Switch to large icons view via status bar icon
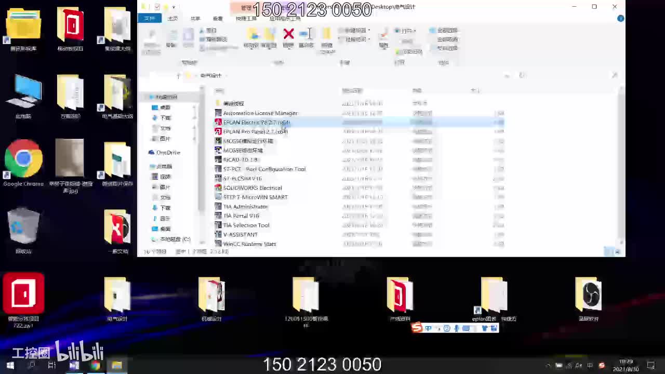665x374 pixels. 618,251
